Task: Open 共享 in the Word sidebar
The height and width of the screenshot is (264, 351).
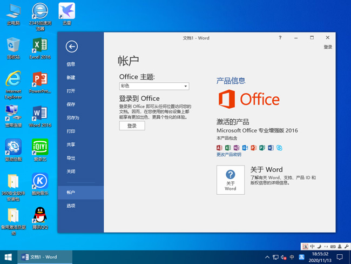Action: (x=71, y=144)
